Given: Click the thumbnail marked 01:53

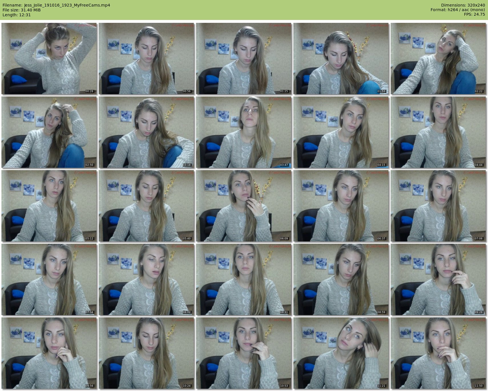Looking at the screenshot, I should coord(341,59).
